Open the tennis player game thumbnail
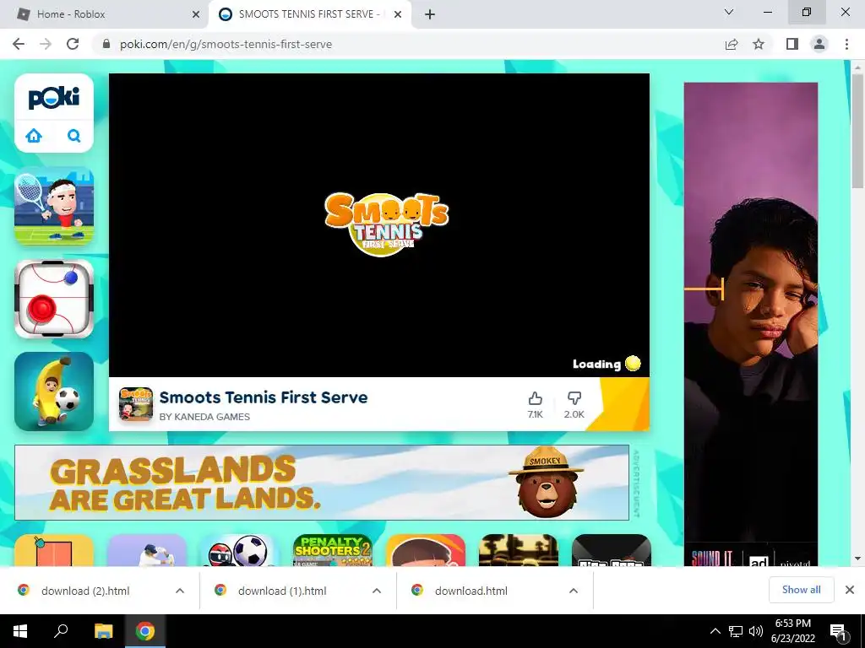Viewport: 865px width, 648px height. click(x=54, y=206)
